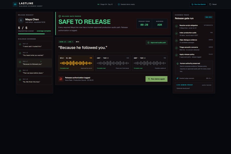
Task: Click the Seeded demo ready status icon
Action: 119,4
